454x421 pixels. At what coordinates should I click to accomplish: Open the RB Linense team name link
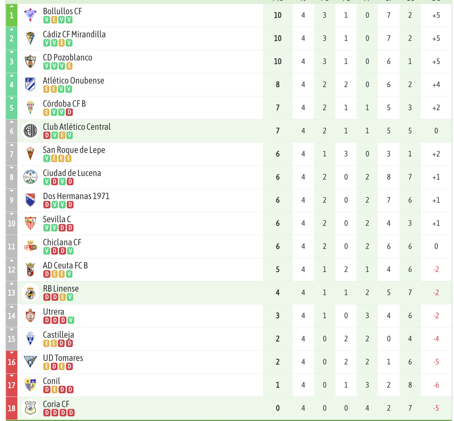tap(61, 289)
